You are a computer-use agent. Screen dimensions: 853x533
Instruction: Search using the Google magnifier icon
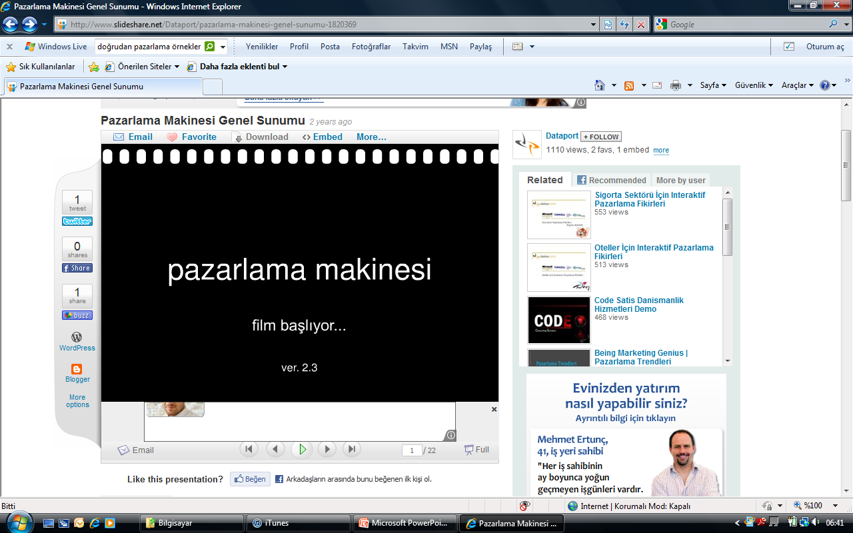coord(834,24)
